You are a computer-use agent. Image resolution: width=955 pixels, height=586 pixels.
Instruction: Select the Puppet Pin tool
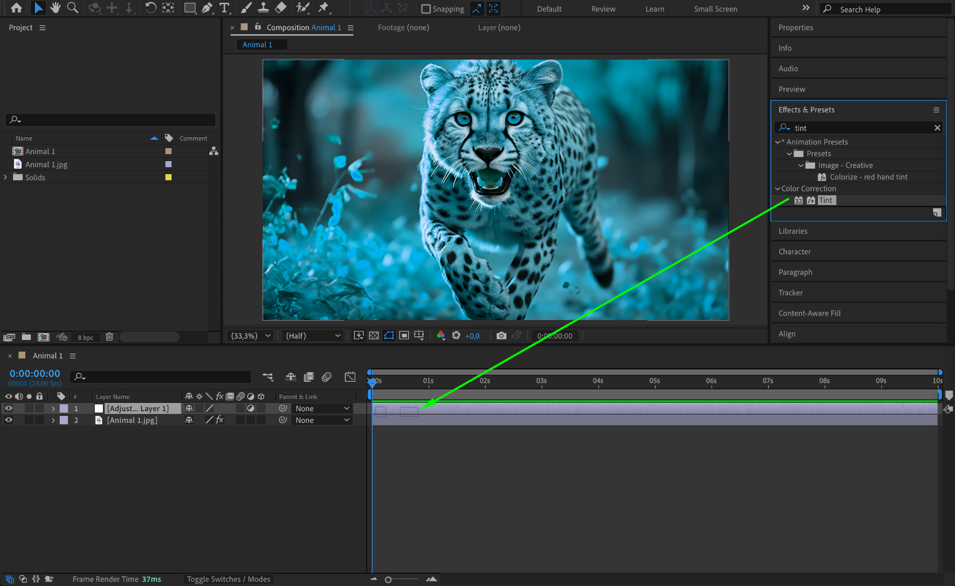[323, 8]
